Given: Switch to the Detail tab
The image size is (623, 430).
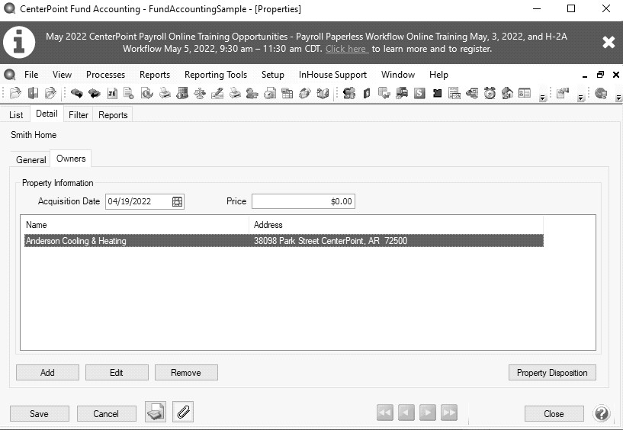Looking at the screenshot, I should [47, 114].
